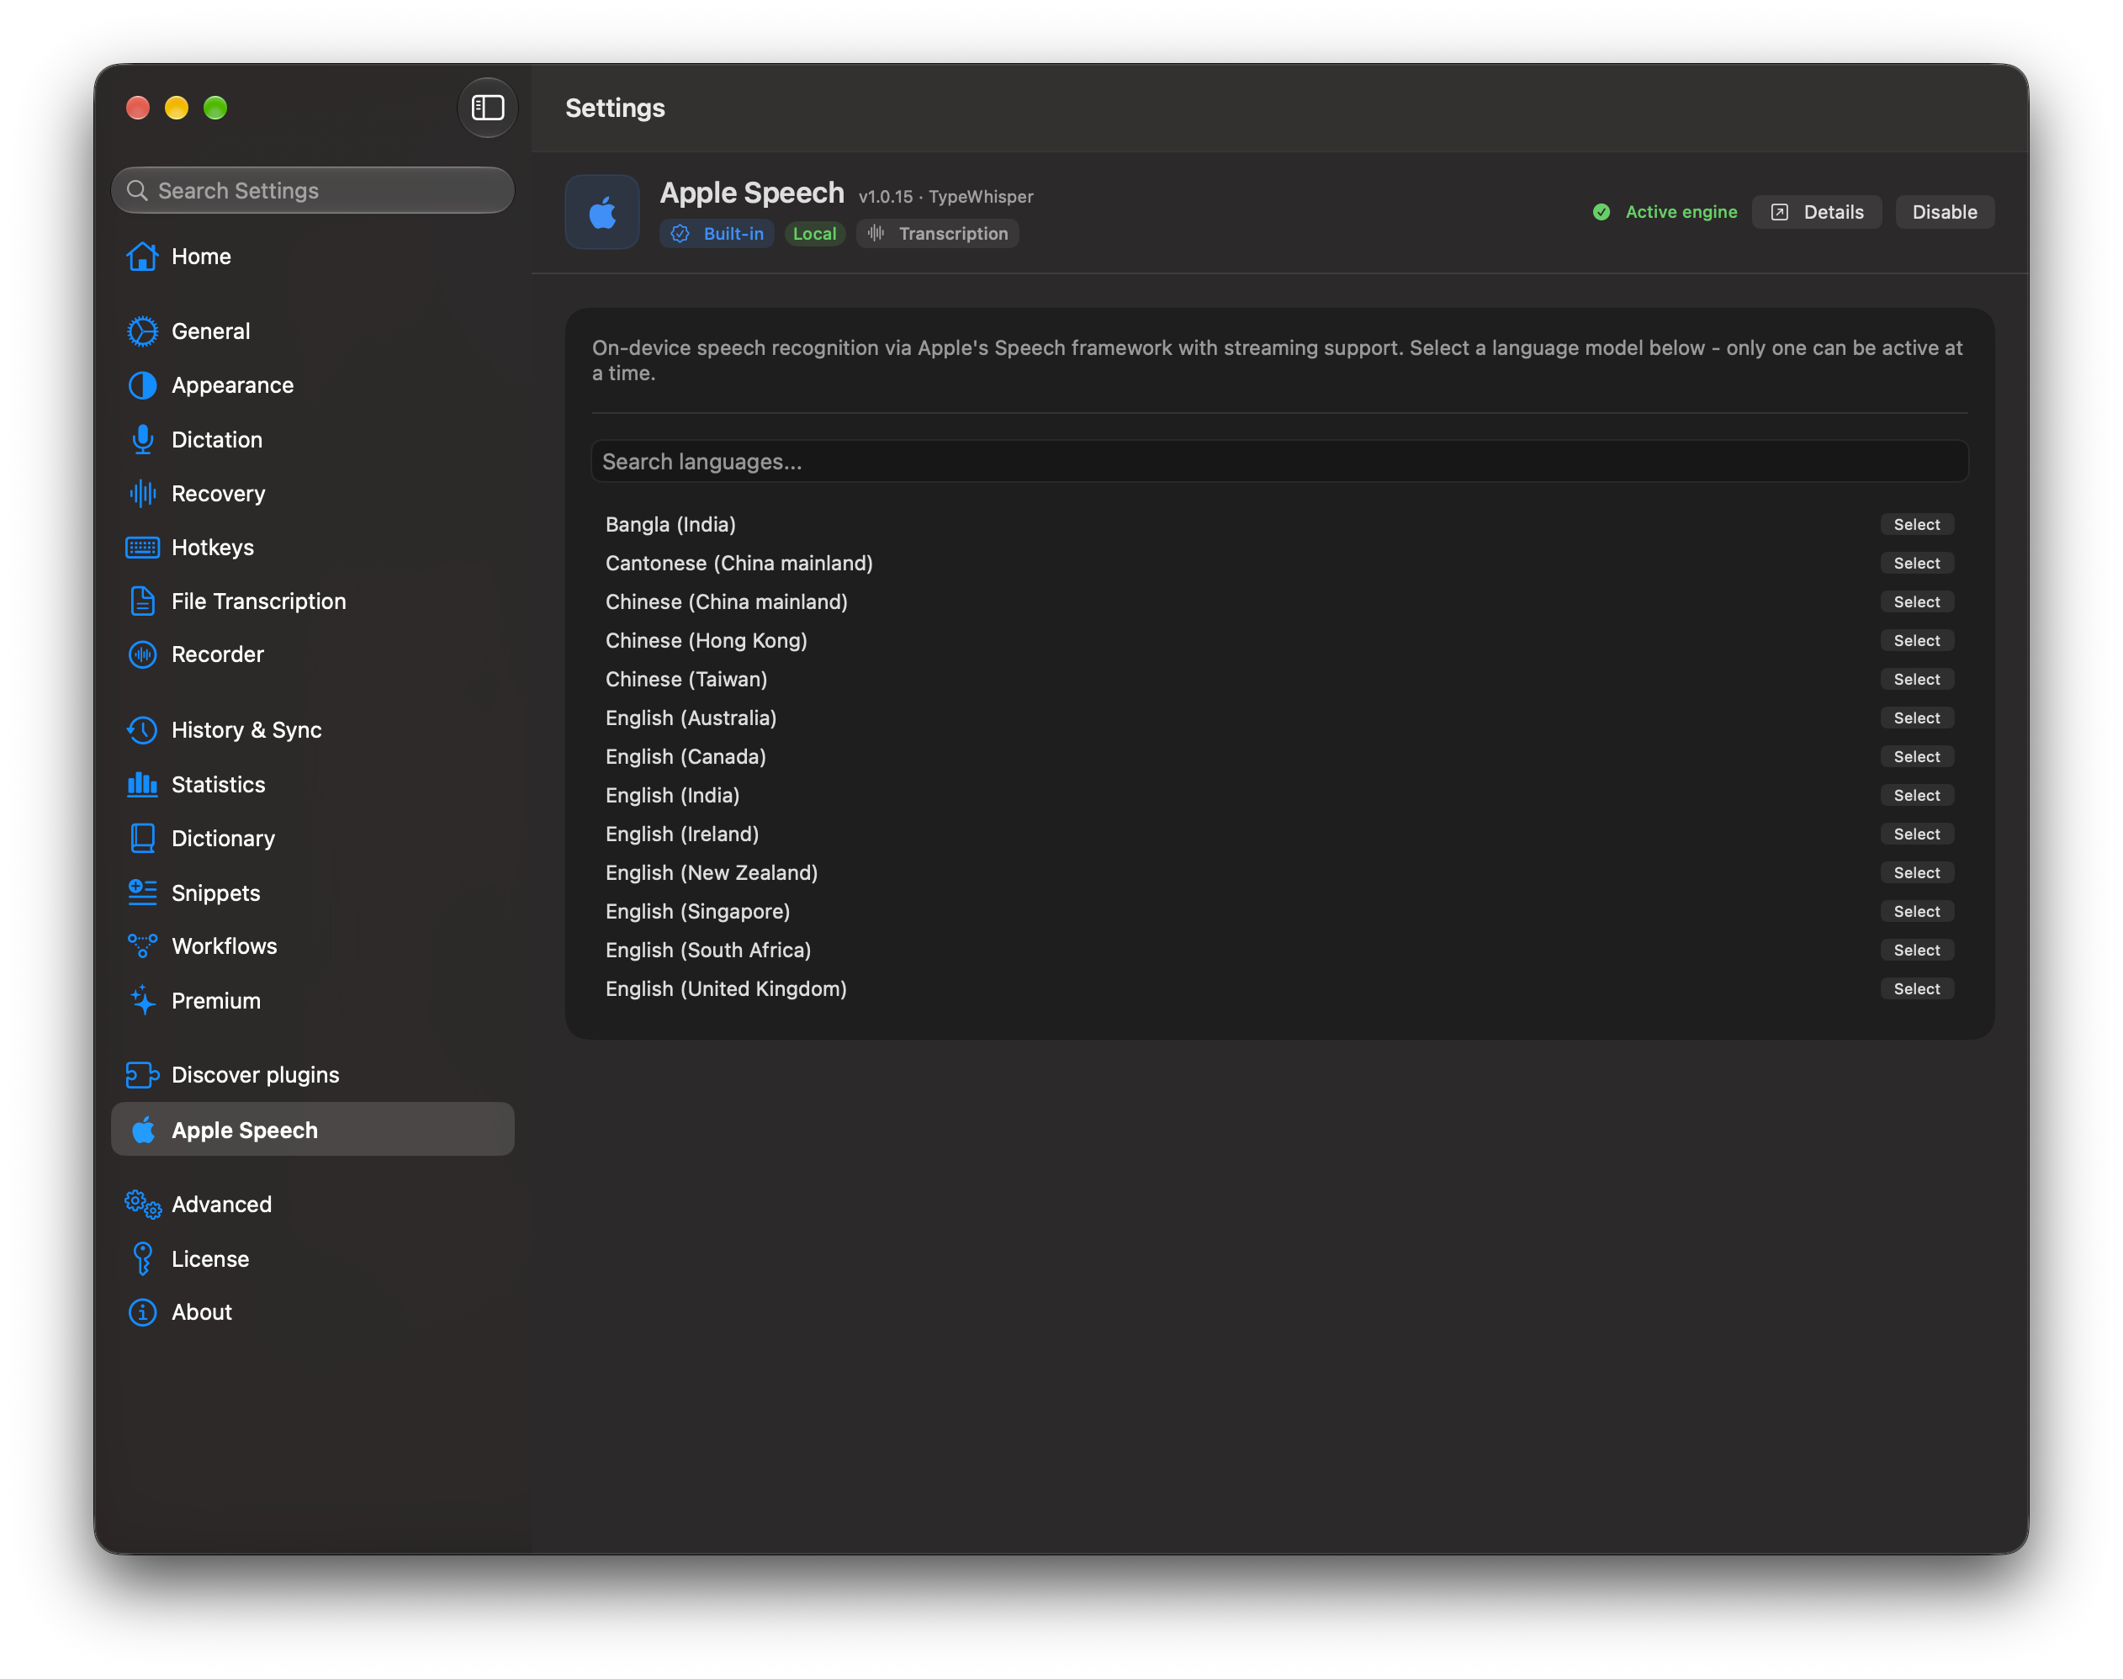The image size is (2123, 1679).
Task: Select the Dictation microphone icon
Action: point(142,439)
